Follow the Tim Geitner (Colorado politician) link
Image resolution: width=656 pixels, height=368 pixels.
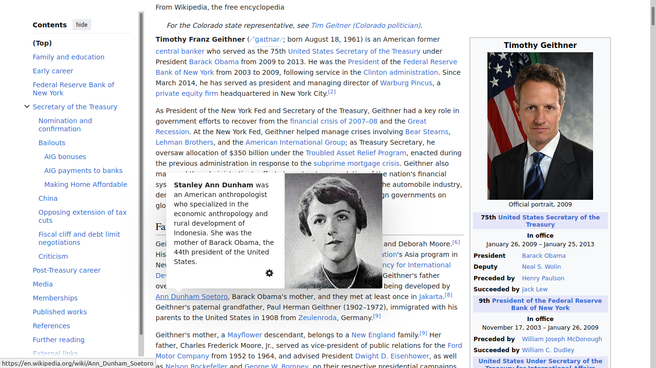(366, 25)
